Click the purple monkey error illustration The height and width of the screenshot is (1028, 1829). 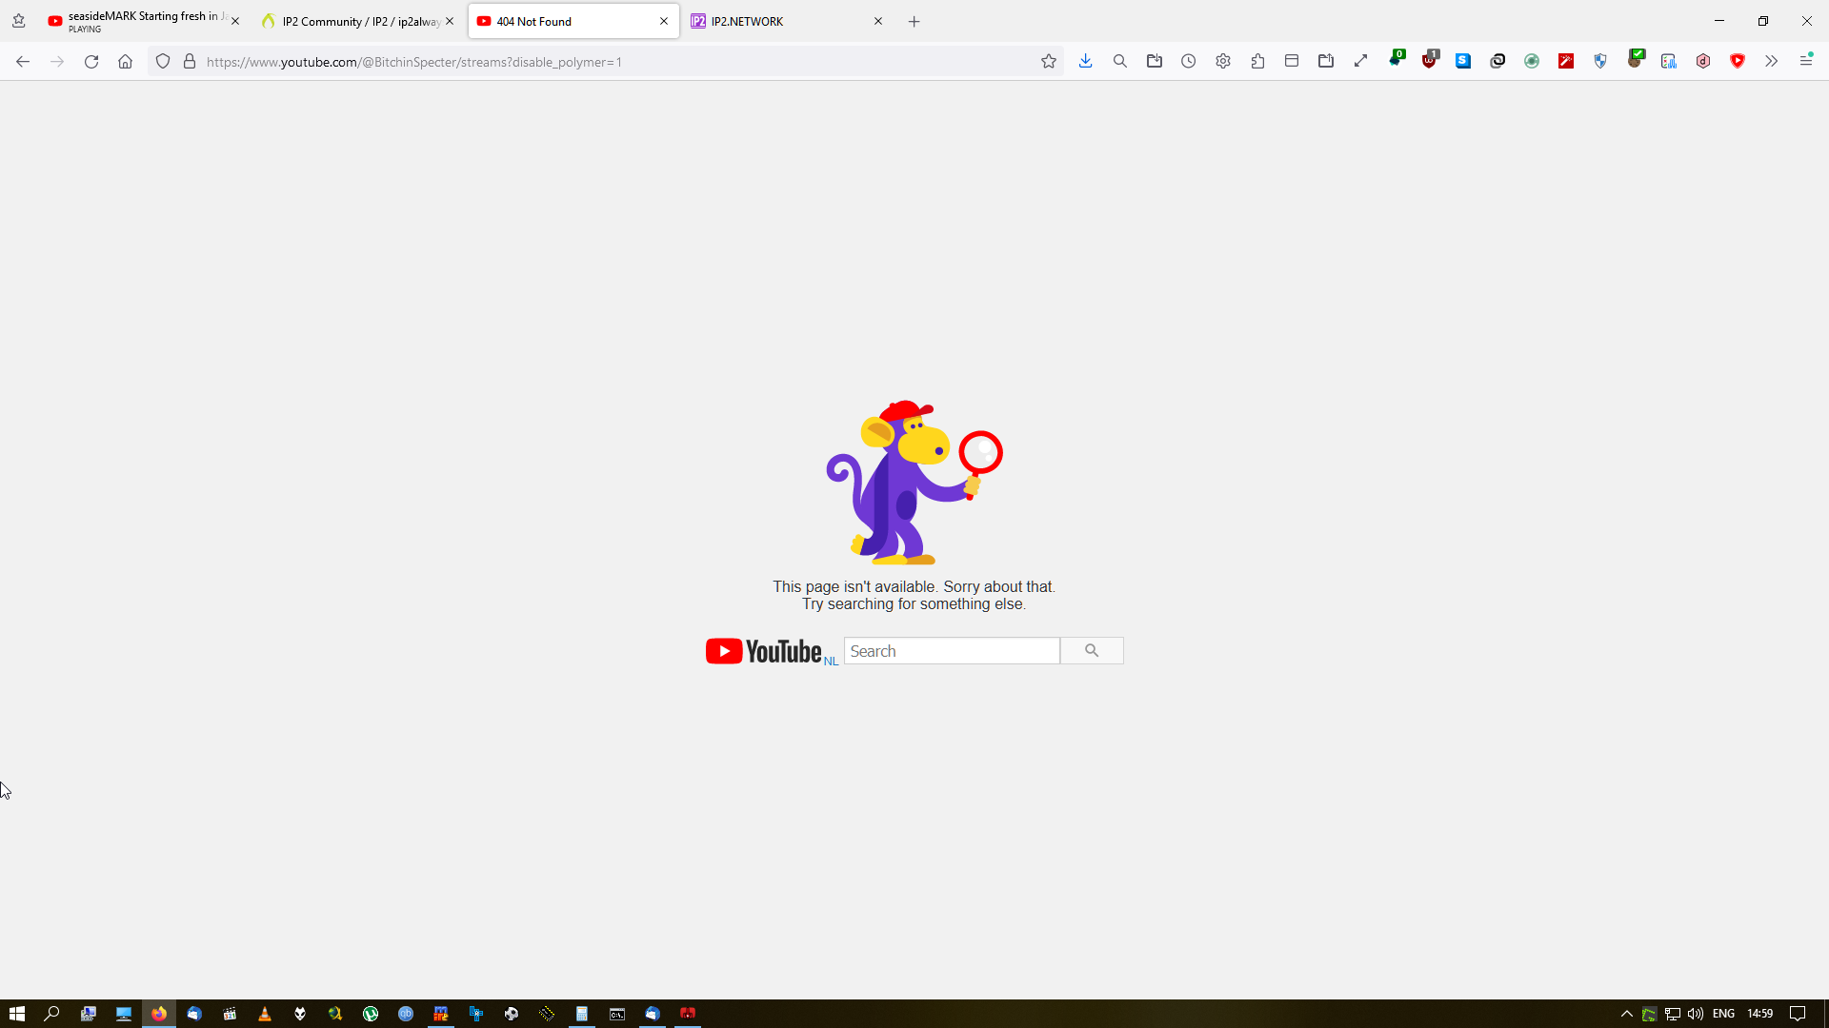point(914,483)
